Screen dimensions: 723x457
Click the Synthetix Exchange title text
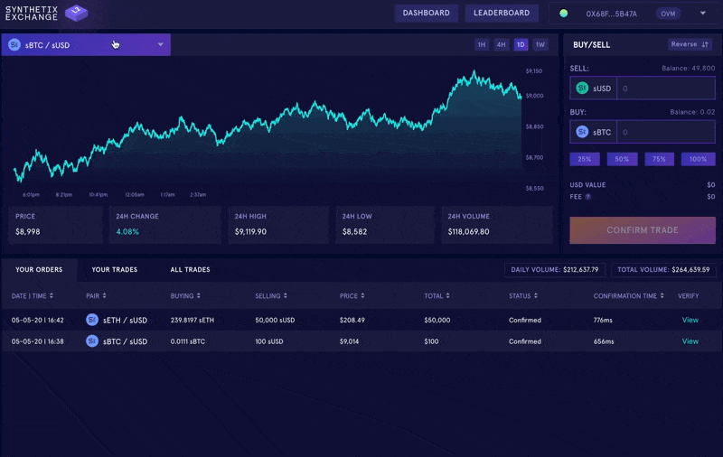tap(32, 13)
